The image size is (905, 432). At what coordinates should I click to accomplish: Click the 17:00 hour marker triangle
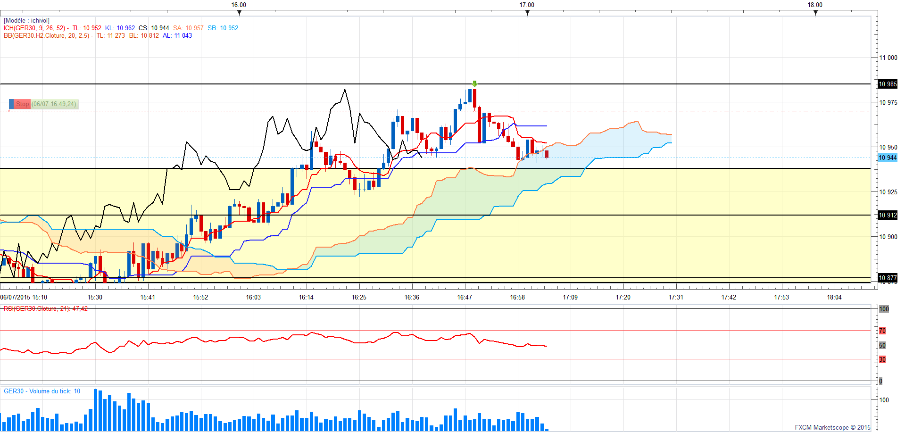(x=527, y=13)
